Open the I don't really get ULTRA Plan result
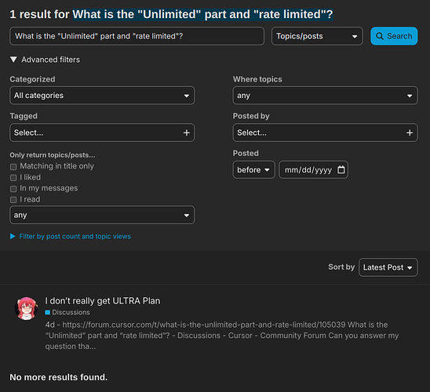This screenshot has height=392, width=430. click(x=103, y=301)
